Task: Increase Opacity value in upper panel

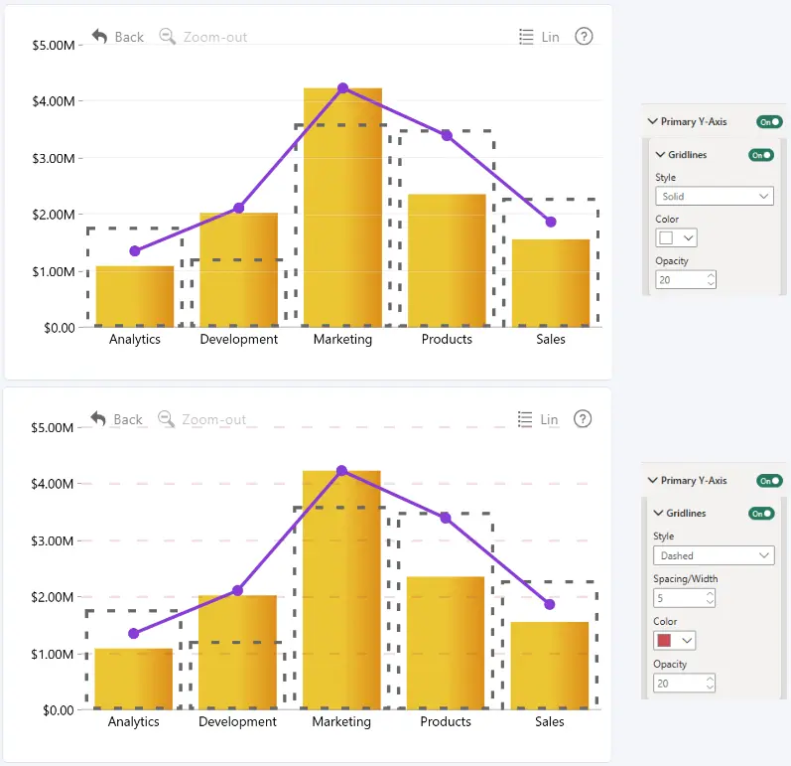Action: pyautogui.click(x=711, y=275)
